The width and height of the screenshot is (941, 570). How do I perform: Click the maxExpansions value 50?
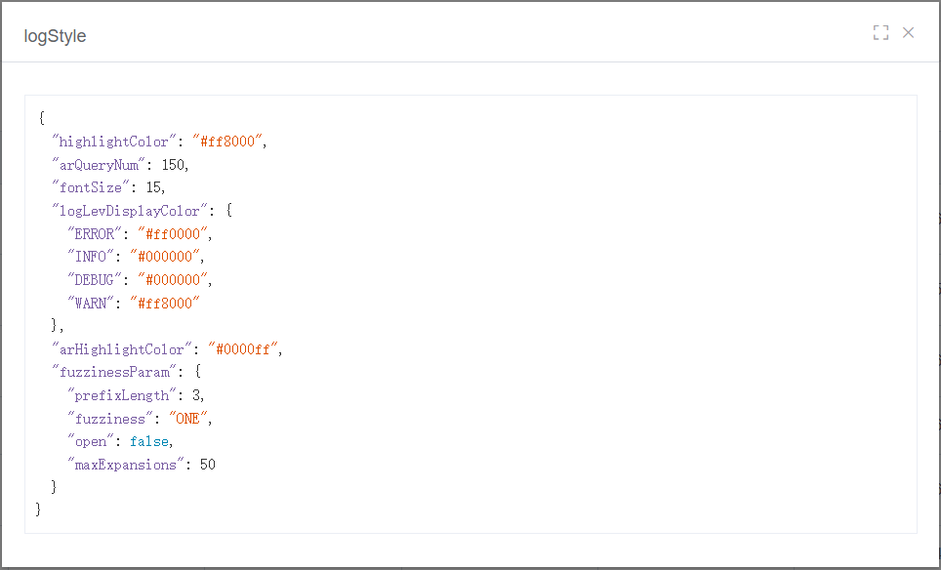click(208, 465)
